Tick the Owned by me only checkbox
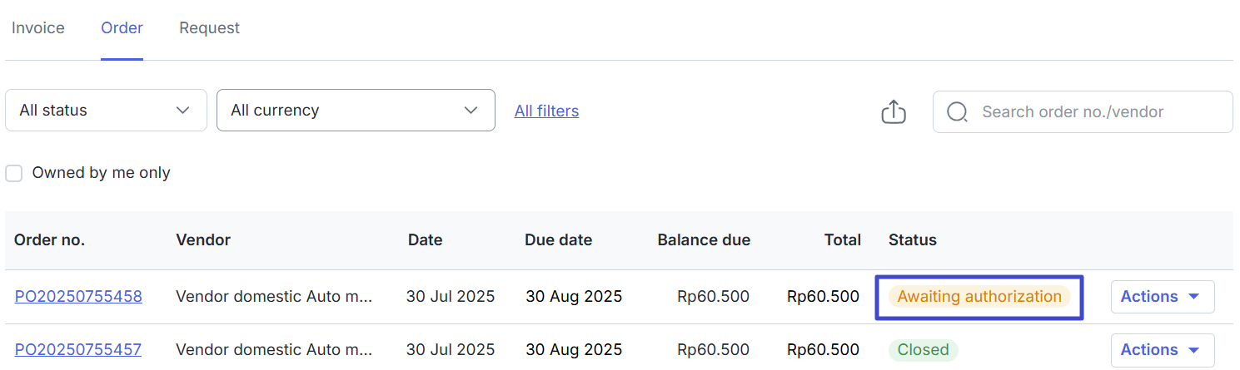The width and height of the screenshot is (1240, 370). click(x=14, y=173)
